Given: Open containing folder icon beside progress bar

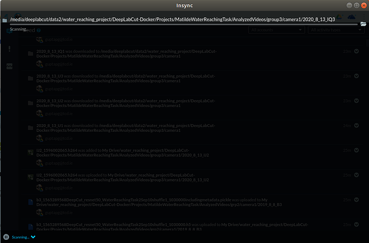Looking at the screenshot, I should pos(363,24).
